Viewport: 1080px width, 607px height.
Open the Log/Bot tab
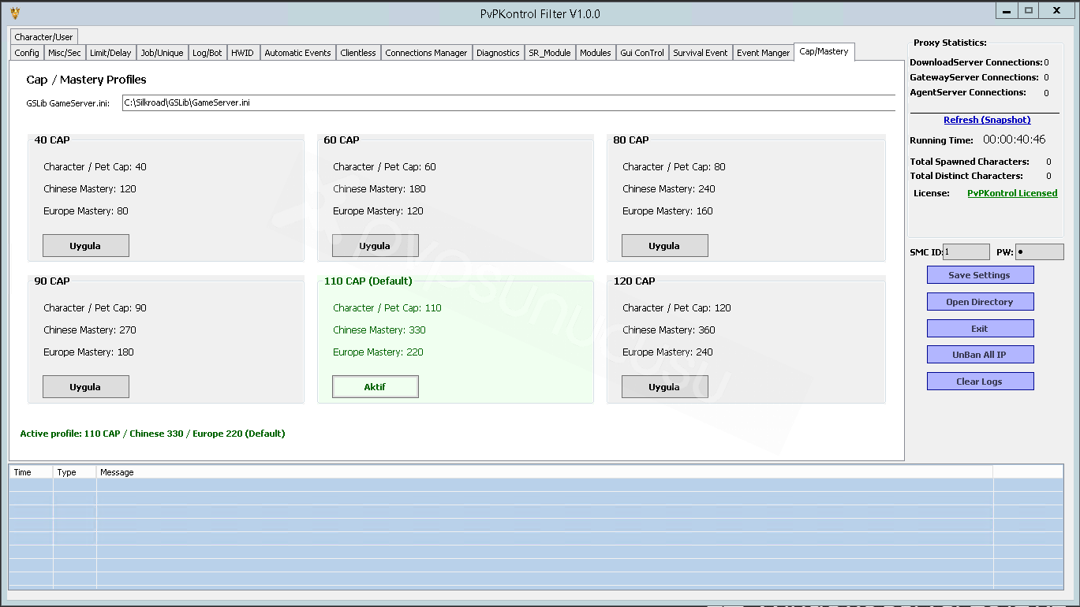pyautogui.click(x=207, y=53)
